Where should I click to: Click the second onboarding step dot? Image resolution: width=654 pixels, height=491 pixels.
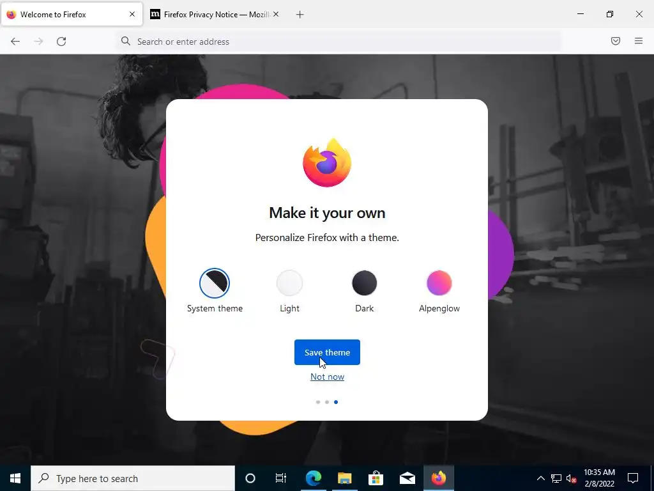[327, 402]
